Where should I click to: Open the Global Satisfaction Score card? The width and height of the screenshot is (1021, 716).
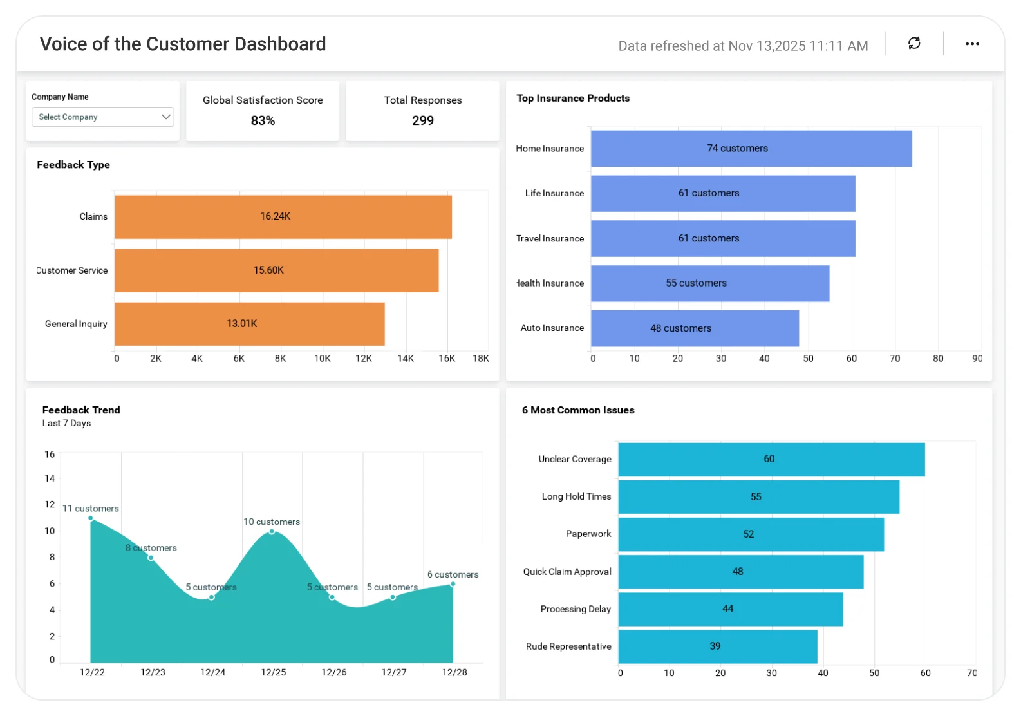pos(263,111)
